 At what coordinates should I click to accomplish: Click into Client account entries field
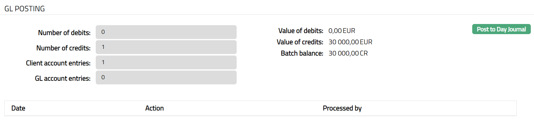coord(166,62)
